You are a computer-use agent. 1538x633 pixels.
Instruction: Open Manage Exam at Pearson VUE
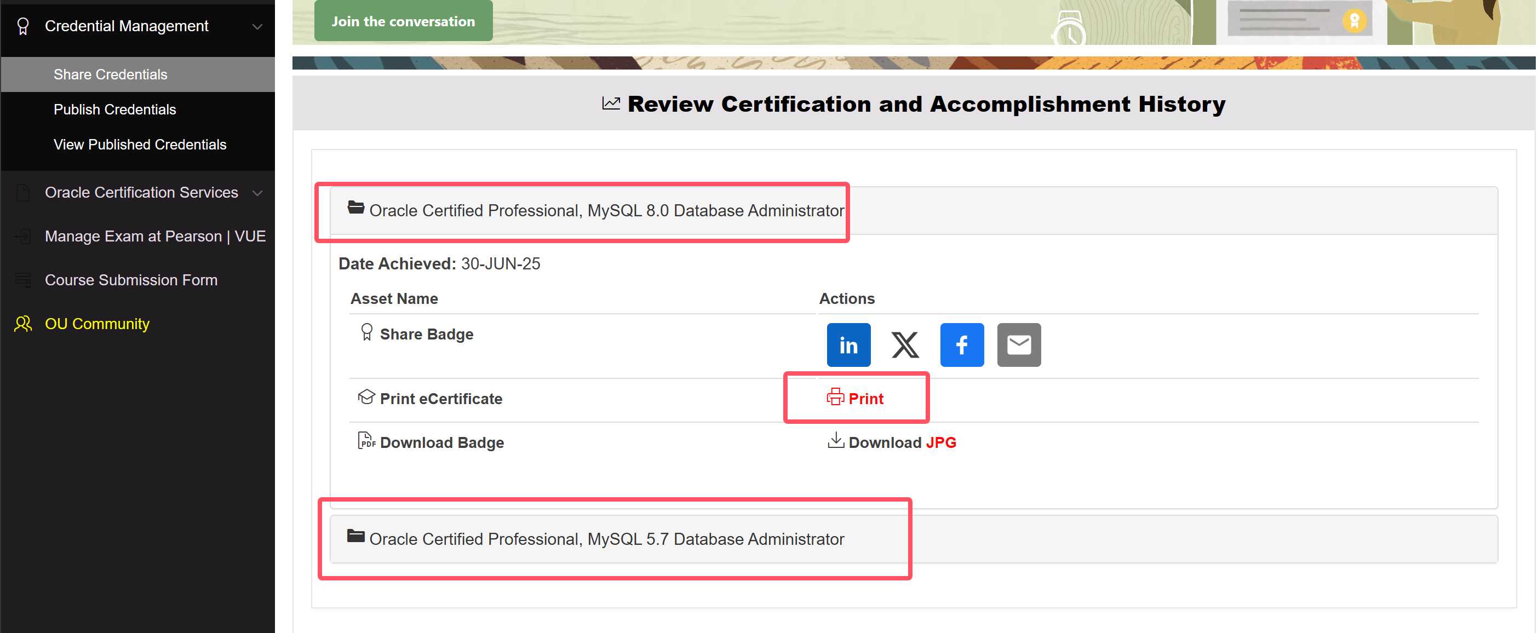coord(155,237)
